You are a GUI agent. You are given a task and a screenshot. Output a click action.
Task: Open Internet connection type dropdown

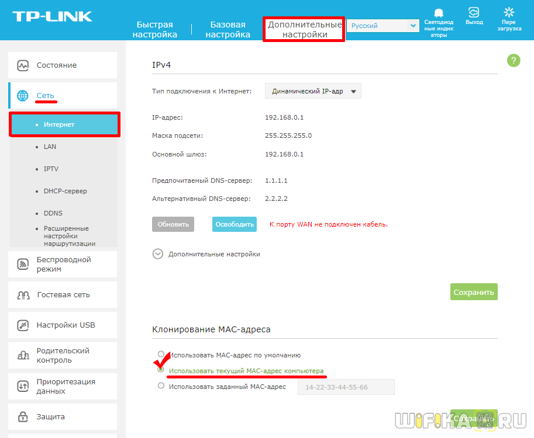pos(313,91)
